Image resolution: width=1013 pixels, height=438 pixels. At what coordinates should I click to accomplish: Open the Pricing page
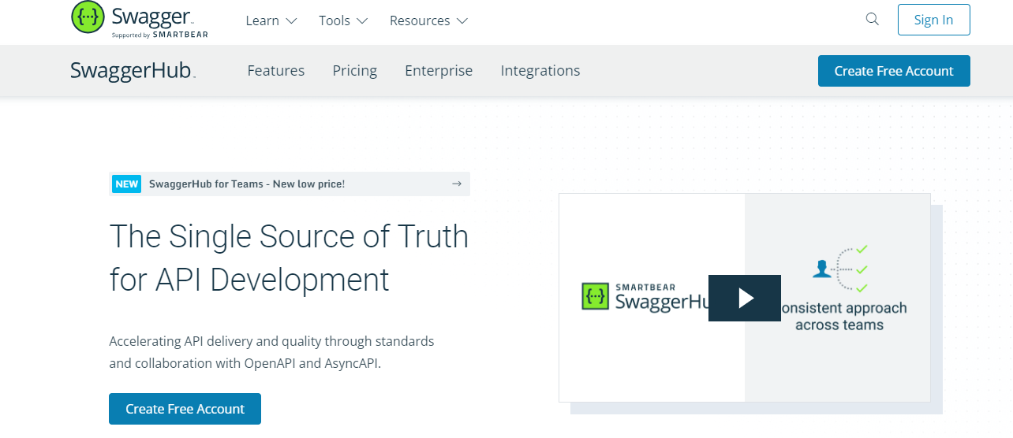(355, 71)
